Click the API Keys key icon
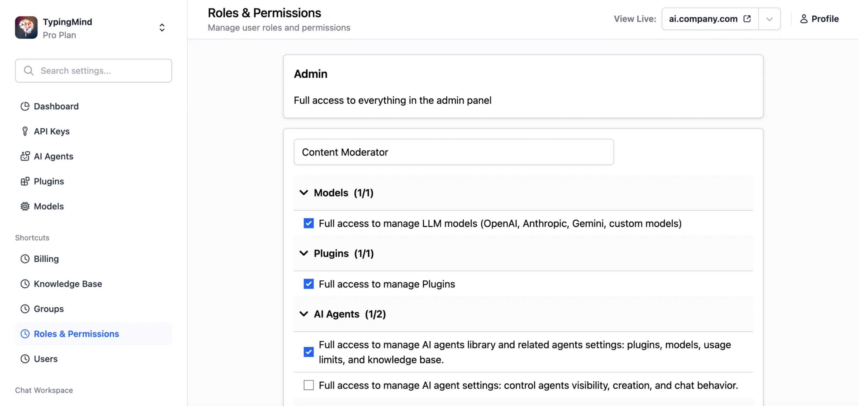 point(25,131)
